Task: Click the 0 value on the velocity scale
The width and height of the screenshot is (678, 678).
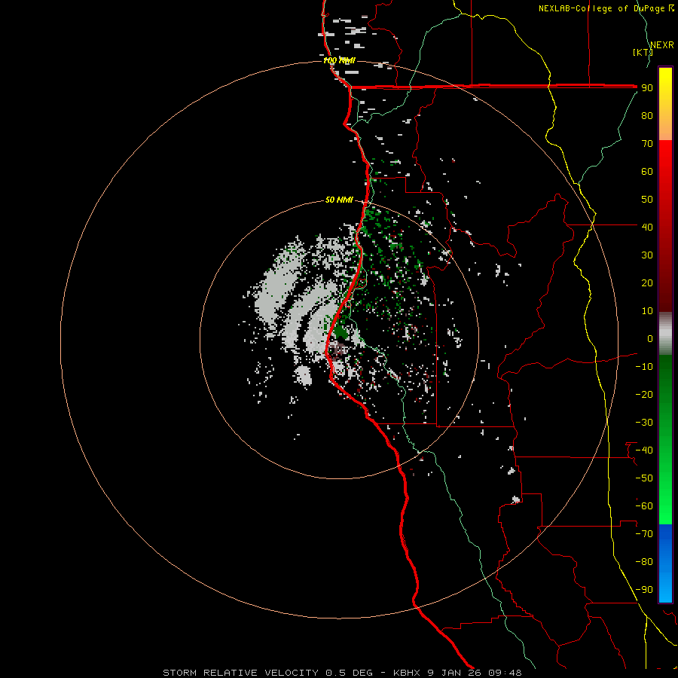Action: coord(650,338)
